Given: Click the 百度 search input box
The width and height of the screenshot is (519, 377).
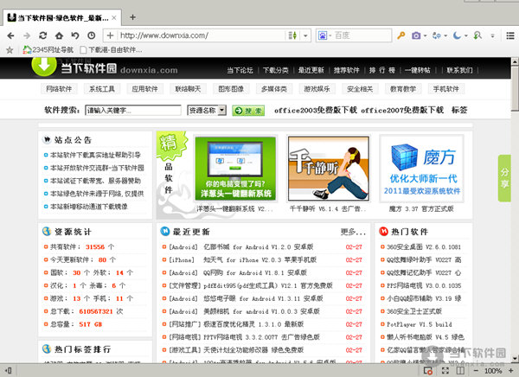Looking at the screenshot, I should (362, 35).
